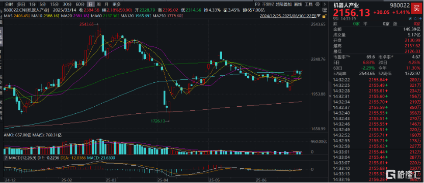Click the 成交量 5.17亿 row

click(x=377, y=35)
